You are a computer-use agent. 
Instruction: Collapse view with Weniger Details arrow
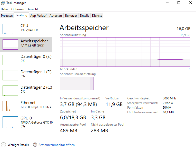[4, 145]
